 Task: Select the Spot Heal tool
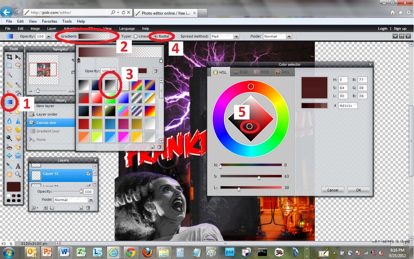point(18,147)
